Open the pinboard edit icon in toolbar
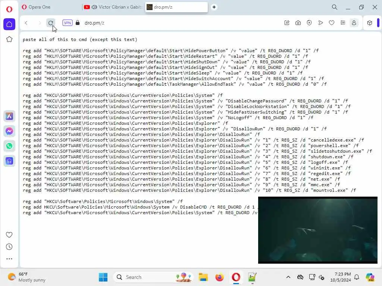 [287, 23]
